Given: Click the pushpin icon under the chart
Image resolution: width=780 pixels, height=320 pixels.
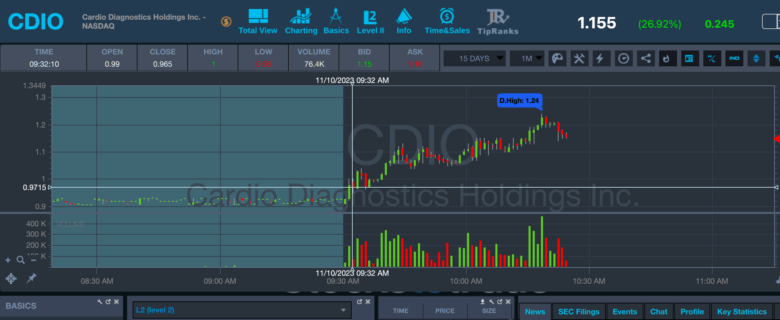Looking at the screenshot, I should 31,278.
